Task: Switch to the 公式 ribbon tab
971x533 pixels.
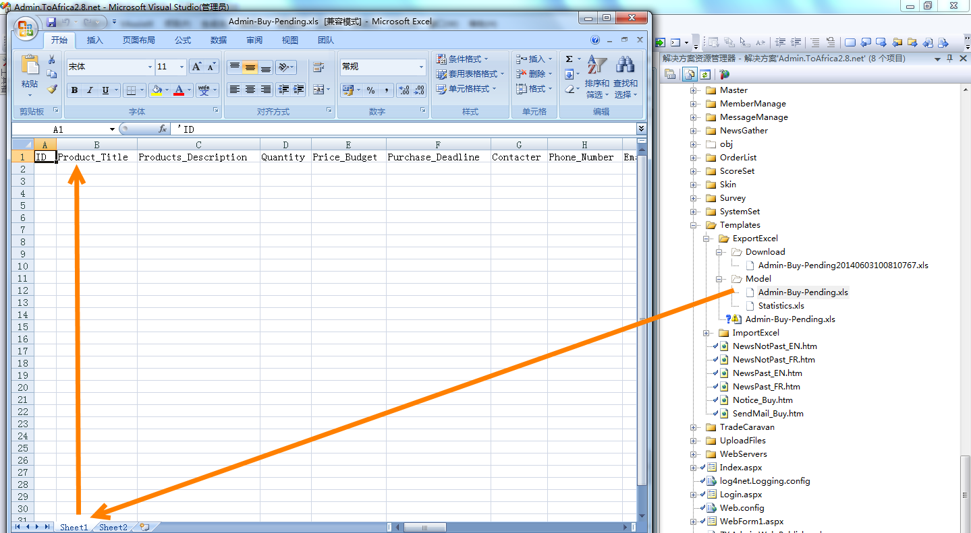Action: pyautogui.click(x=183, y=40)
